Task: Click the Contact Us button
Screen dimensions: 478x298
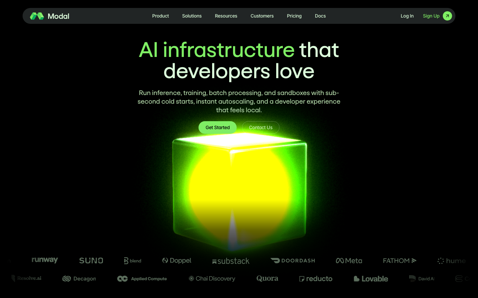Action: click(x=261, y=127)
